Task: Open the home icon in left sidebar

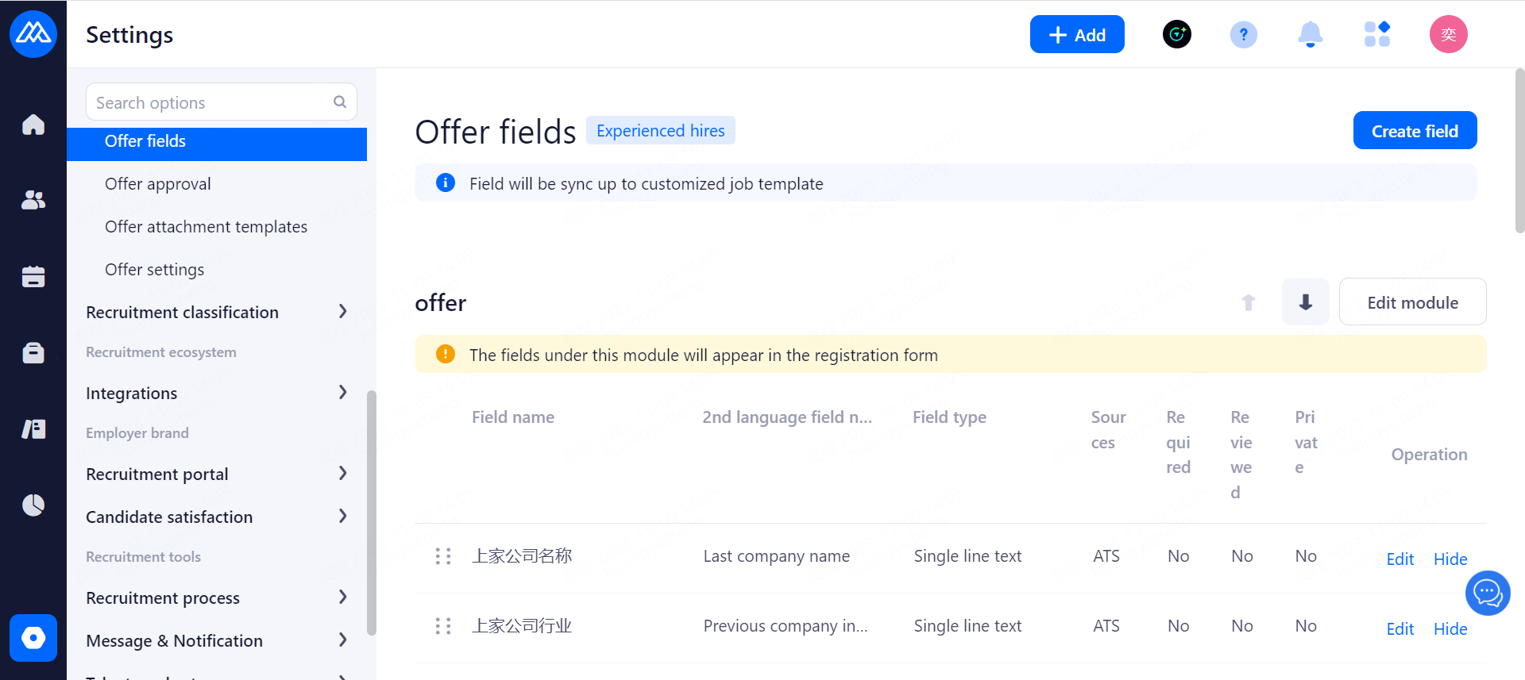Action: coord(33,125)
